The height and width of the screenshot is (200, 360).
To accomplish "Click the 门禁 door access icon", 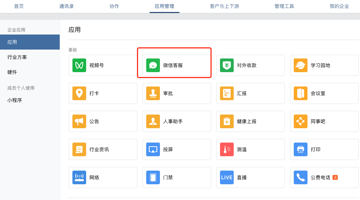I will (x=153, y=177).
